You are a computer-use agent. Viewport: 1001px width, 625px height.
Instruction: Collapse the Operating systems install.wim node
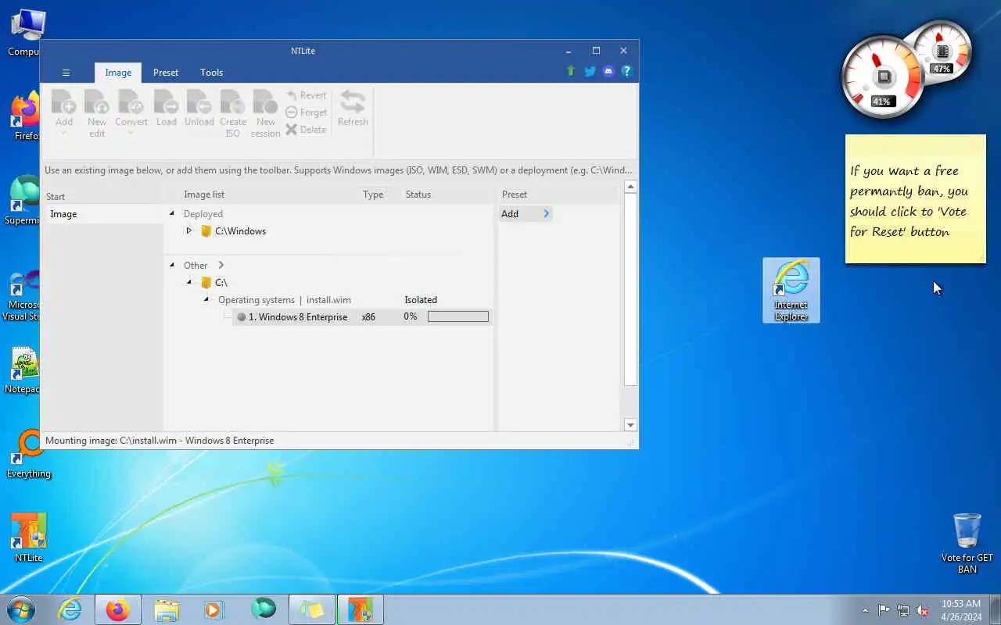206,299
